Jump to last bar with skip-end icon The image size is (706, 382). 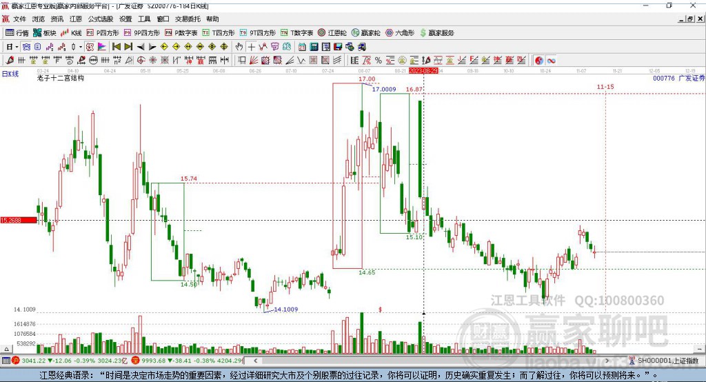(128, 47)
